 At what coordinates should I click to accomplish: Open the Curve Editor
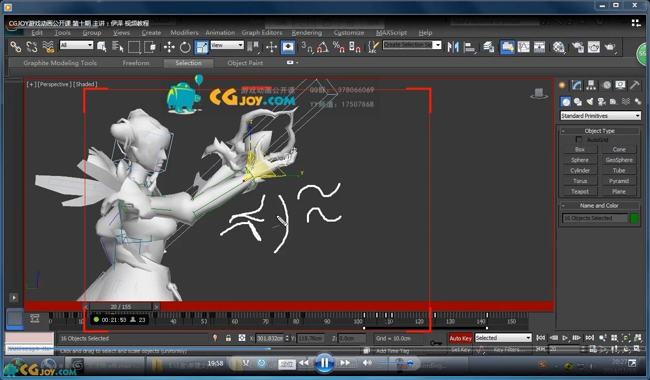[524, 47]
